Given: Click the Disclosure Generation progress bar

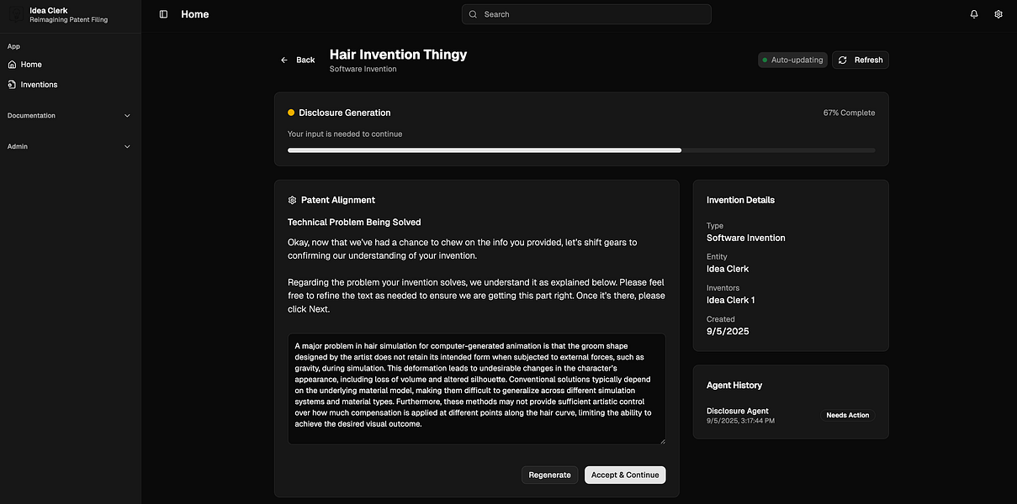Looking at the screenshot, I should click(x=581, y=150).
